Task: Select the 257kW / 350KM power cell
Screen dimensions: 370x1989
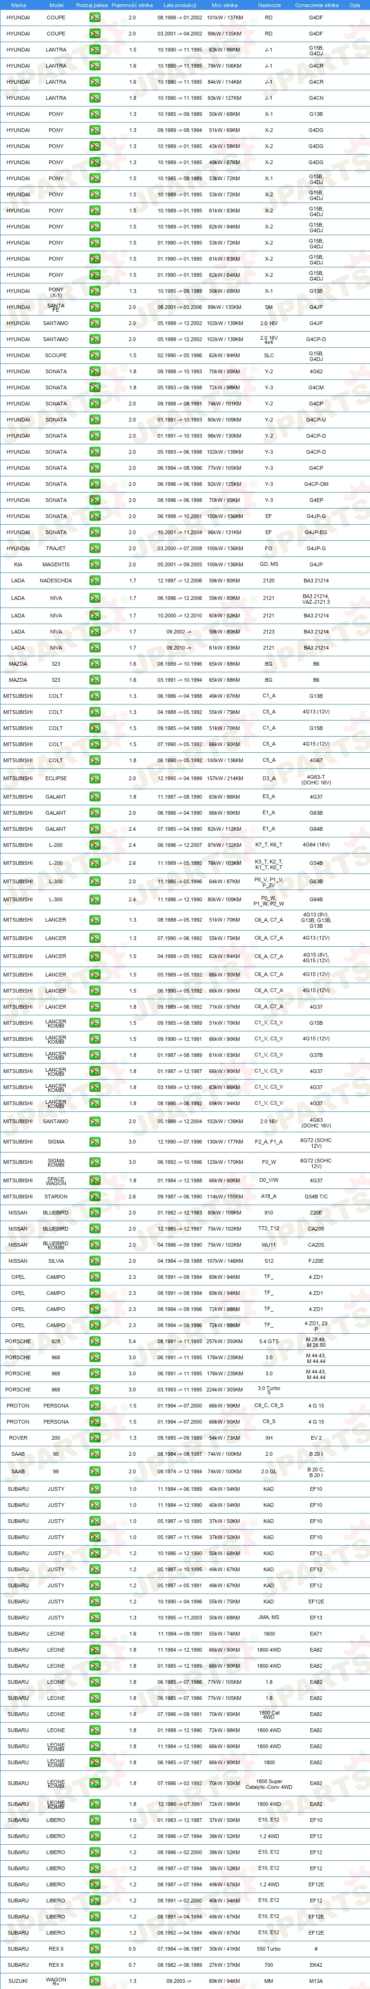Action: point(225,1341)
